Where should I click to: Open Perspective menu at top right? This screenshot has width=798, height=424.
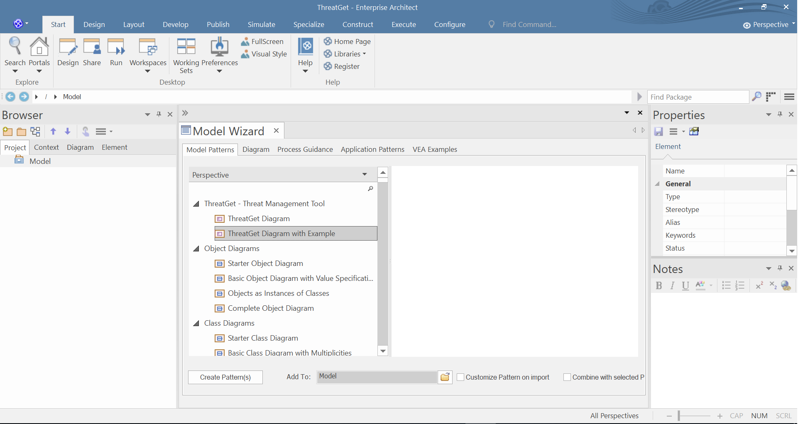769,25
